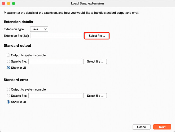Choose Output to system console under Standard output

coord(9,55)
